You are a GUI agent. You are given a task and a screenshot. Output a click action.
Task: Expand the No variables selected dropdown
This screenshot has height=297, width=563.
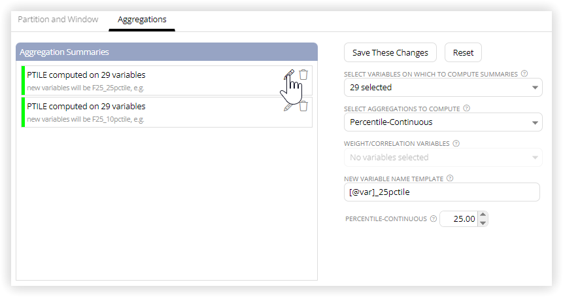click(x=443, y=157)
